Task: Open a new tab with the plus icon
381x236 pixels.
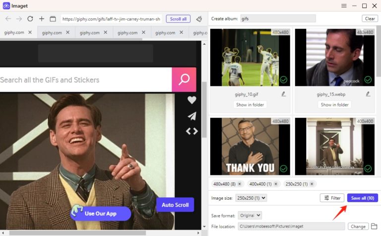Action: click(x=42, y=19)
